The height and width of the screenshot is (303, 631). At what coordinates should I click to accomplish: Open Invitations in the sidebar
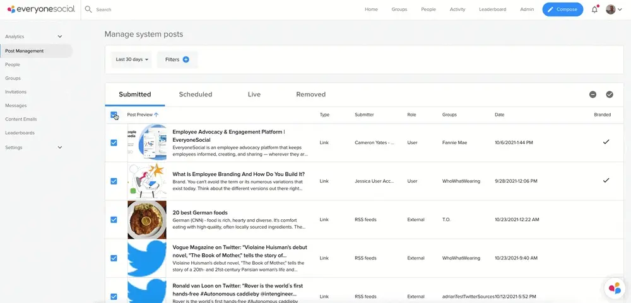(x=16, y=92)
